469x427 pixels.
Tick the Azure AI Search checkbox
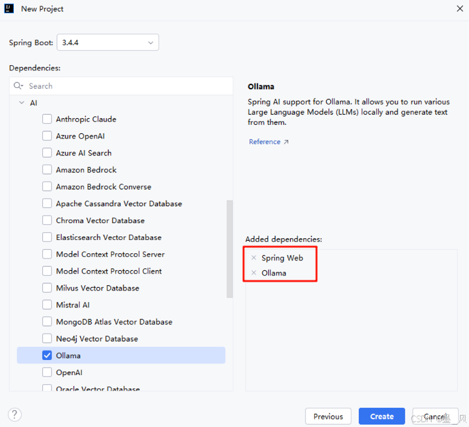coord(47,153)
